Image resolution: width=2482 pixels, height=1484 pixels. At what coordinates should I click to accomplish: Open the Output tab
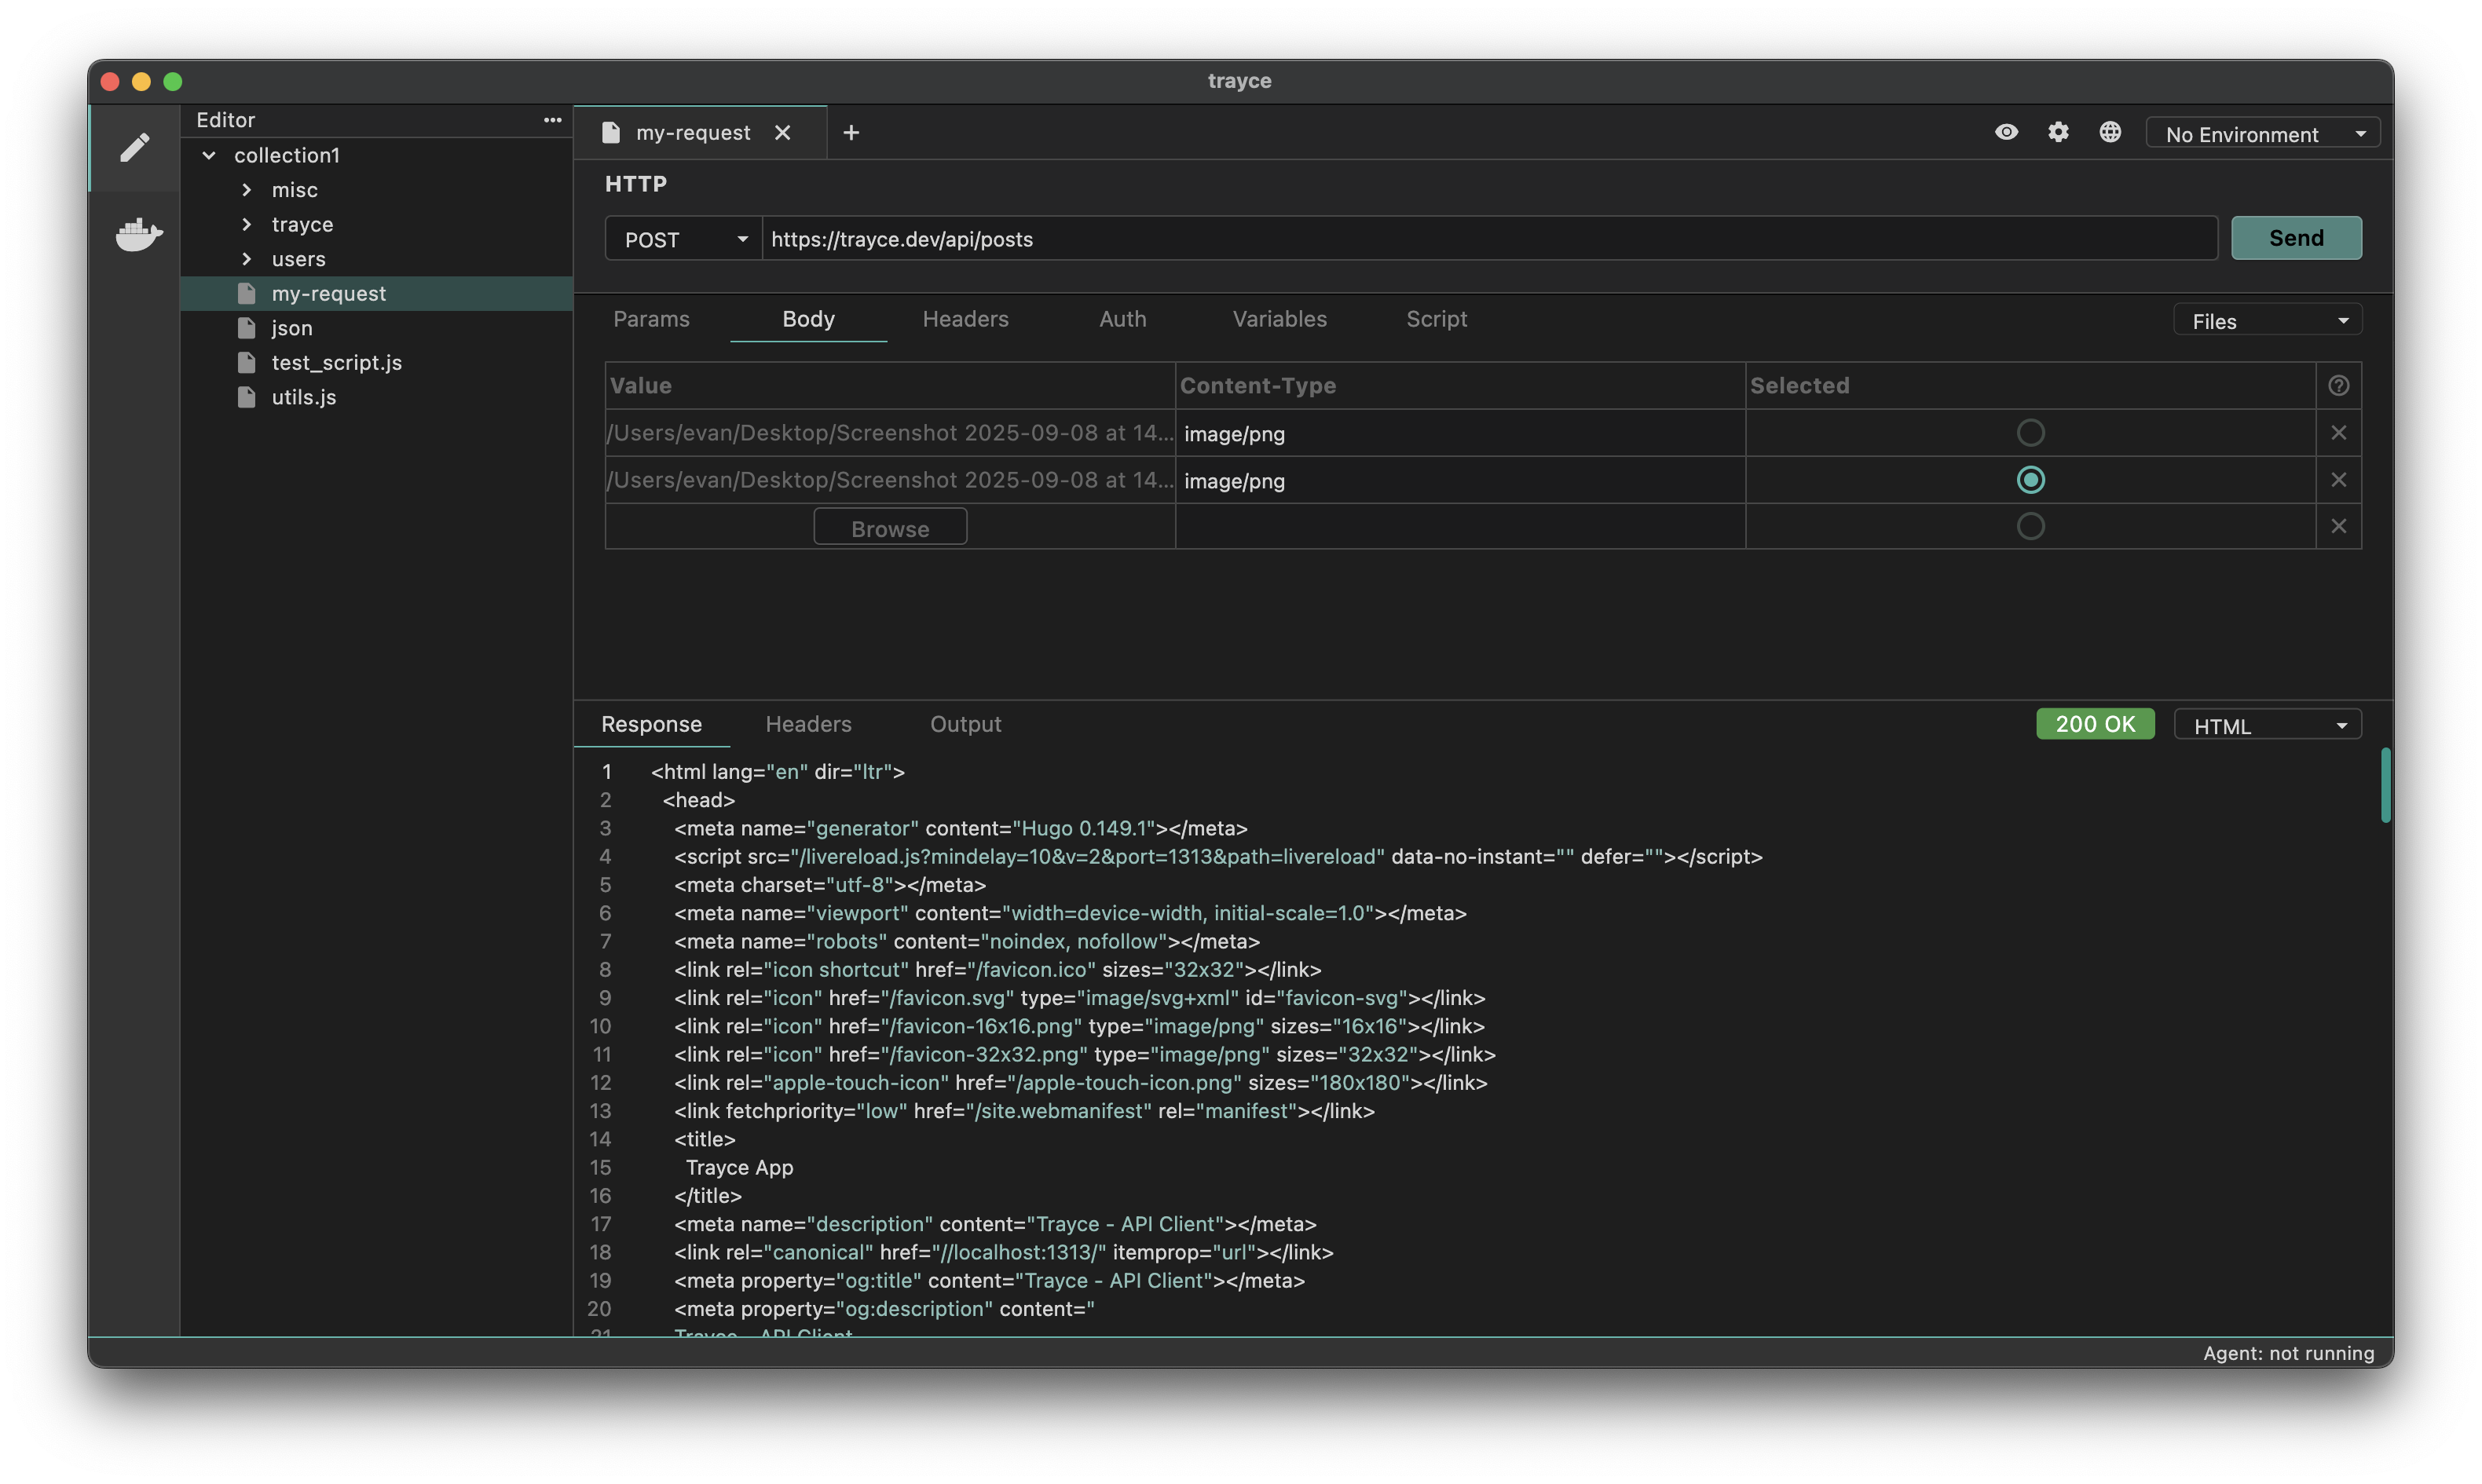tap(965, 724)
